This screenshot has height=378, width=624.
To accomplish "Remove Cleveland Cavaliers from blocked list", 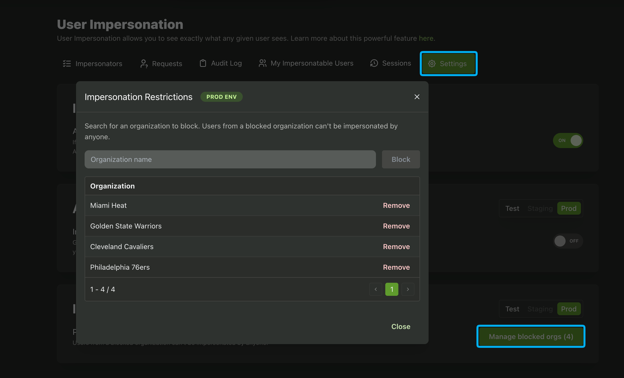I will tap(396, 247).
